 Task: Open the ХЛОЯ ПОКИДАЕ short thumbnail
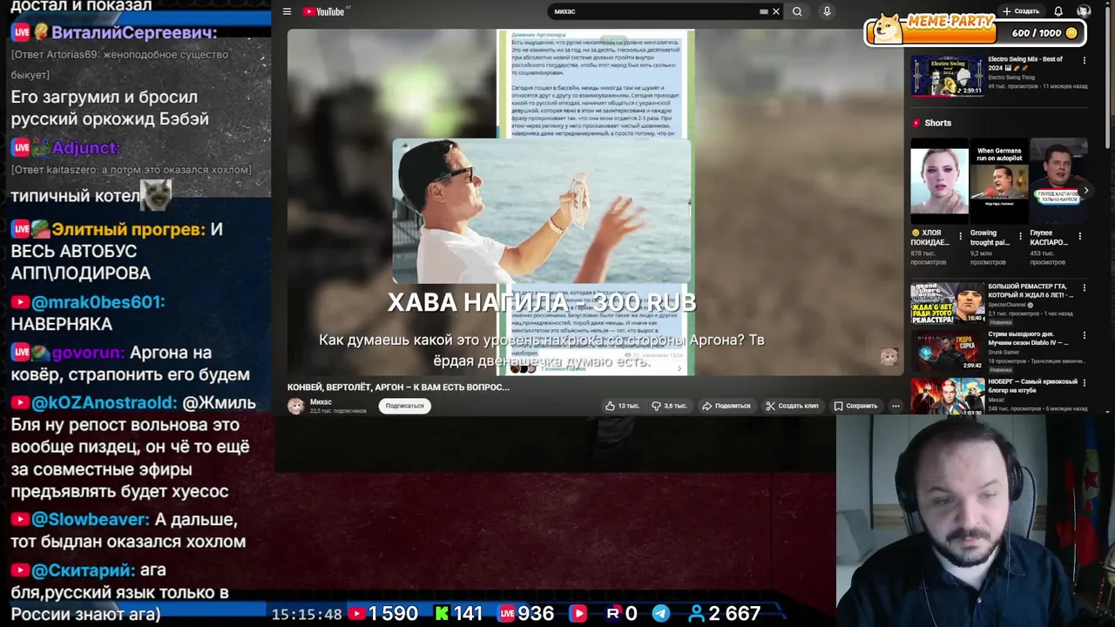(x=939, y=181)
